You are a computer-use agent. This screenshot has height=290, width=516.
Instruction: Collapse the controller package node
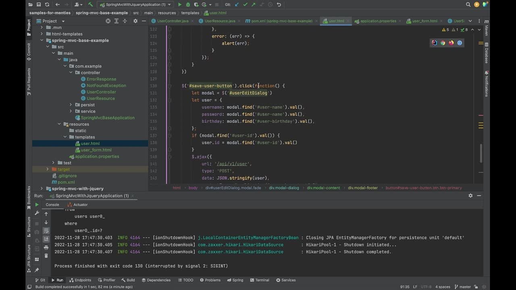click(71, 72)
